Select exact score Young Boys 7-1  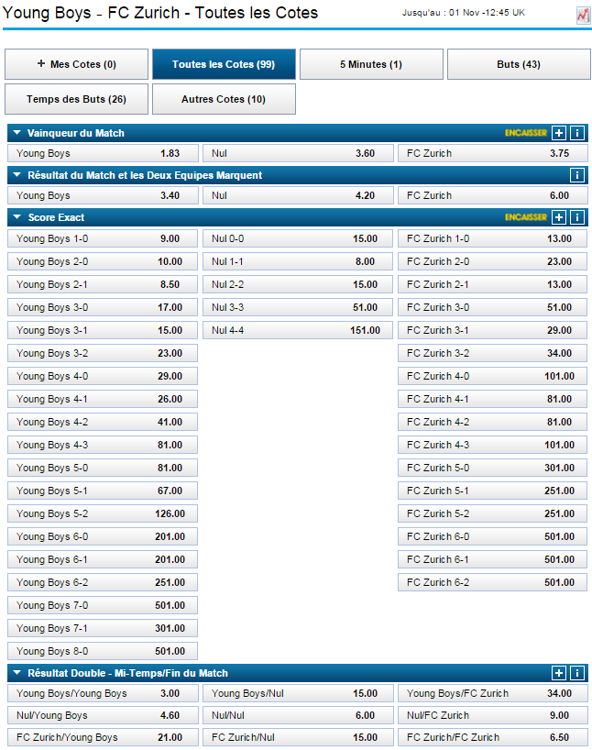[x=103, y=628]
